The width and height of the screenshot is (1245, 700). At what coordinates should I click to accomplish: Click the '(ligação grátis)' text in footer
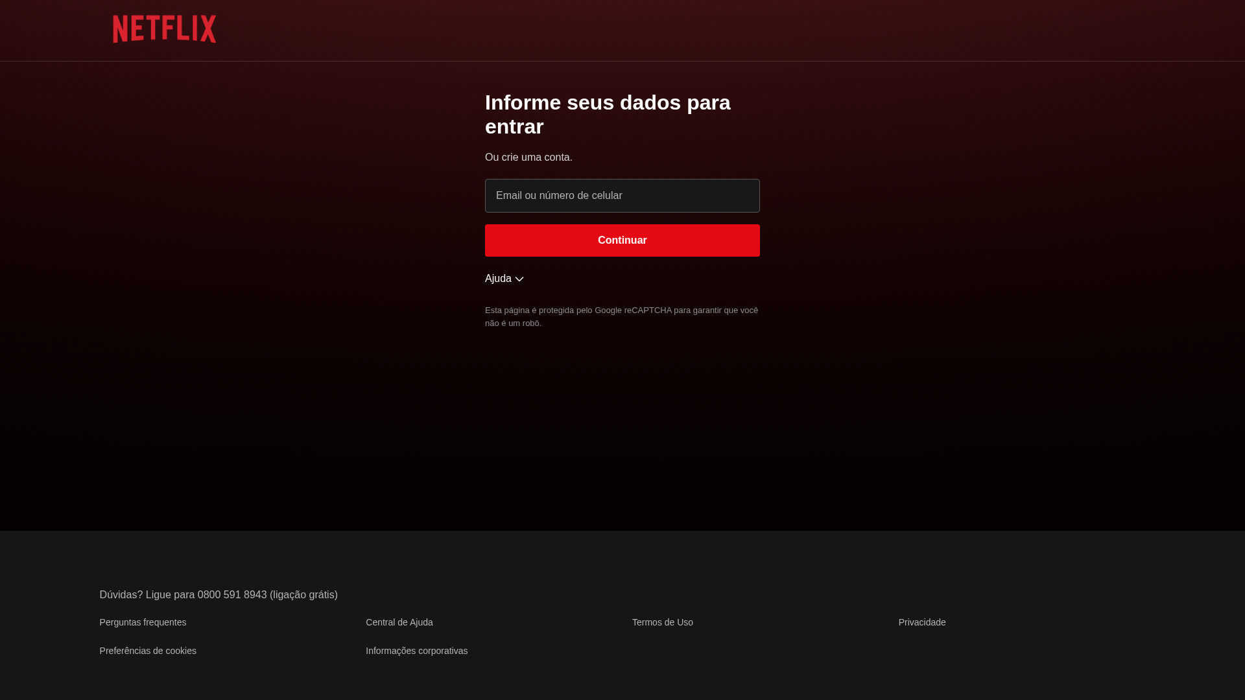tap(304, 595)
